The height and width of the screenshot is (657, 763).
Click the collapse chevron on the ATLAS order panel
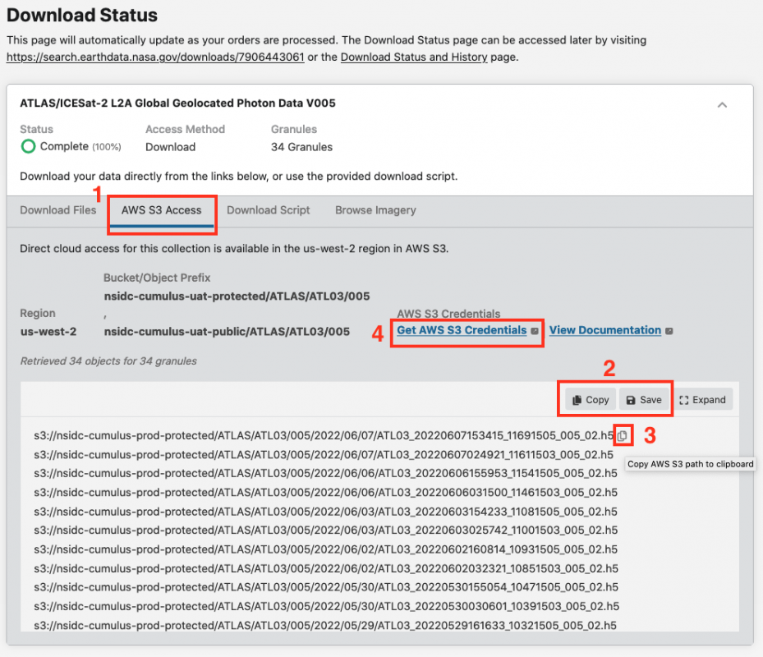click(722, 105)
